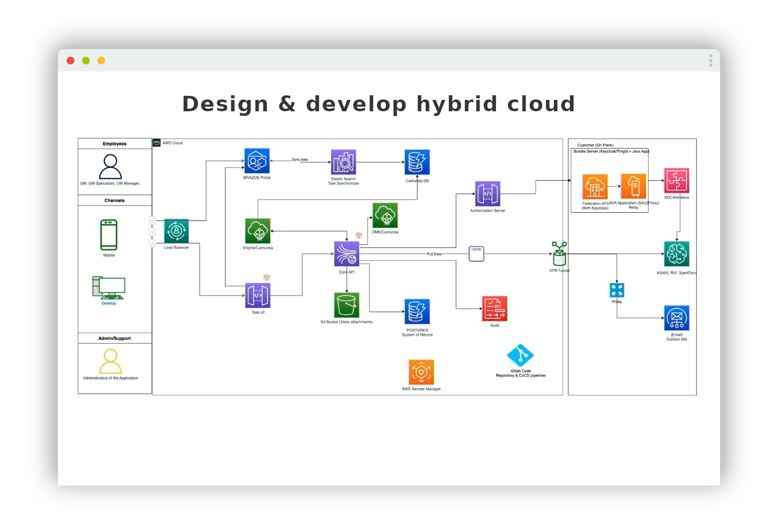Select the S3 Bucket icon
Viewport: 778px width, 527px height.
[347, 305]
